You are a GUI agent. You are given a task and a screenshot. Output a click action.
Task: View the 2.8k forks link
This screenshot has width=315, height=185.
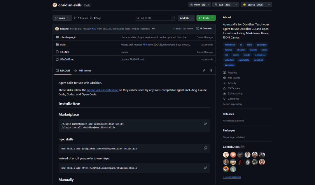point(231,99)
